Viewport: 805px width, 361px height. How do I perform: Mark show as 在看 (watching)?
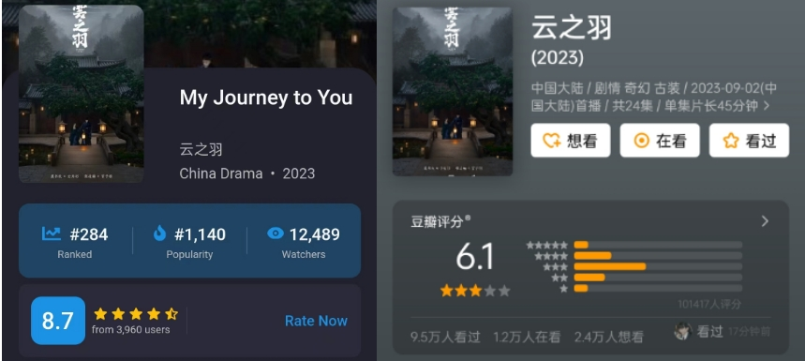click(x=660, y=141)
